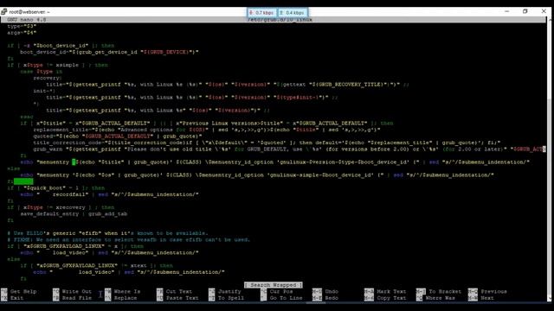
Task: Click the save_default_entry | grub_add_tab line
Action: [x=74, y=213]
